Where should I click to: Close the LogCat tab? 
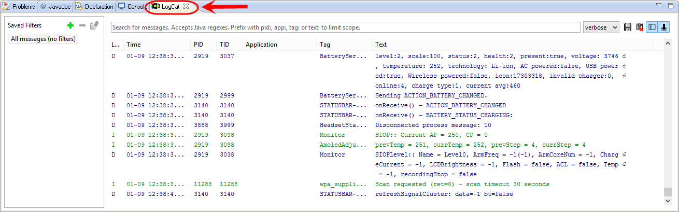(x=186, y=7)
